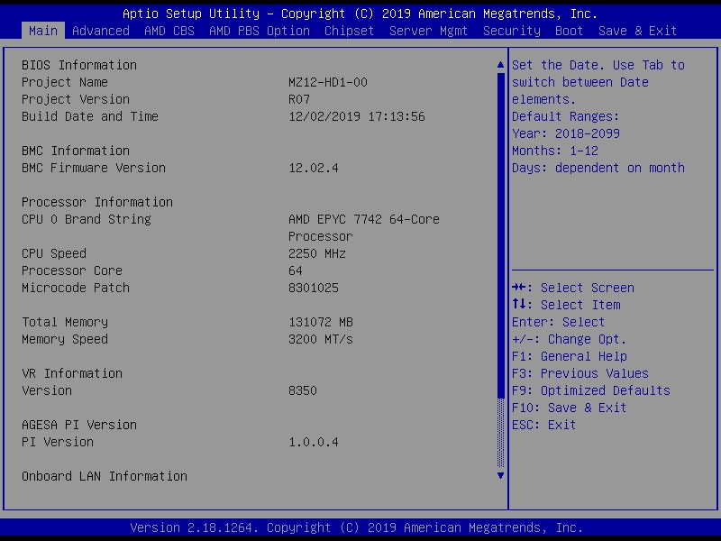Click the F1: General Help line

point(570,356)
